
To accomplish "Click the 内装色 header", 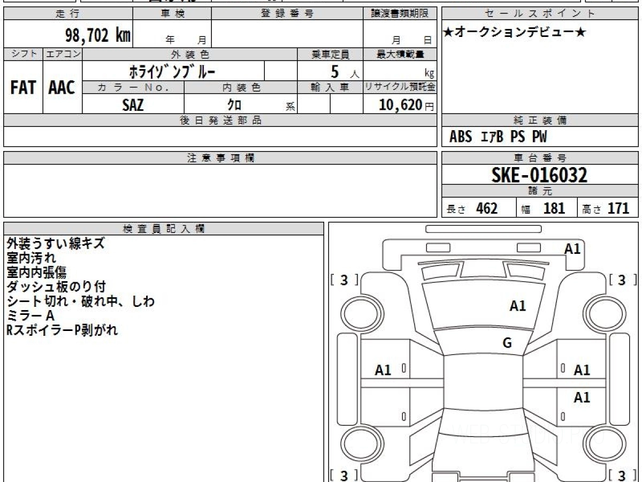I will point(241,87).
